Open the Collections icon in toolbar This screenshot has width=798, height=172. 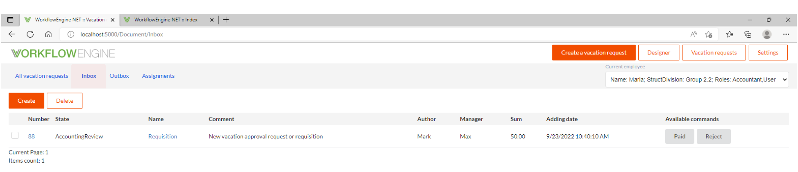point(748,34)
